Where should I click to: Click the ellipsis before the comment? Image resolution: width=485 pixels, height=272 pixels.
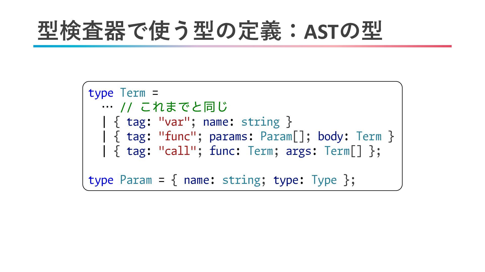pos(107,107)
